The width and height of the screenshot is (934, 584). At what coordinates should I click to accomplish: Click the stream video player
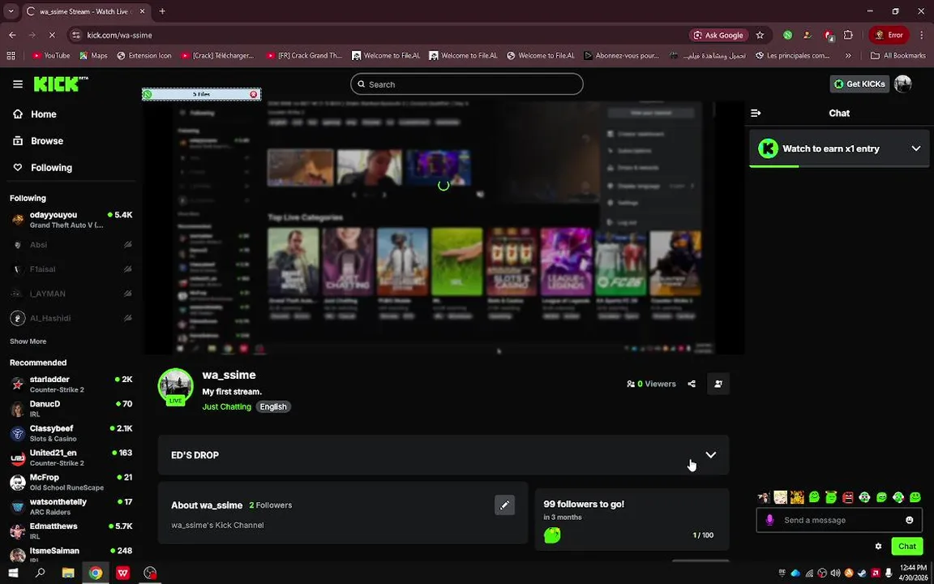(x=443, y=228)
